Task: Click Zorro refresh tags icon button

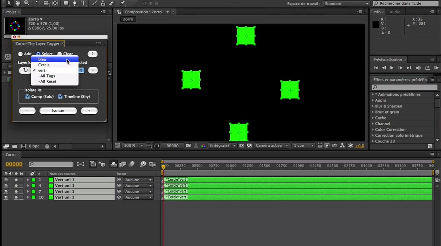Action: point(25,70)
